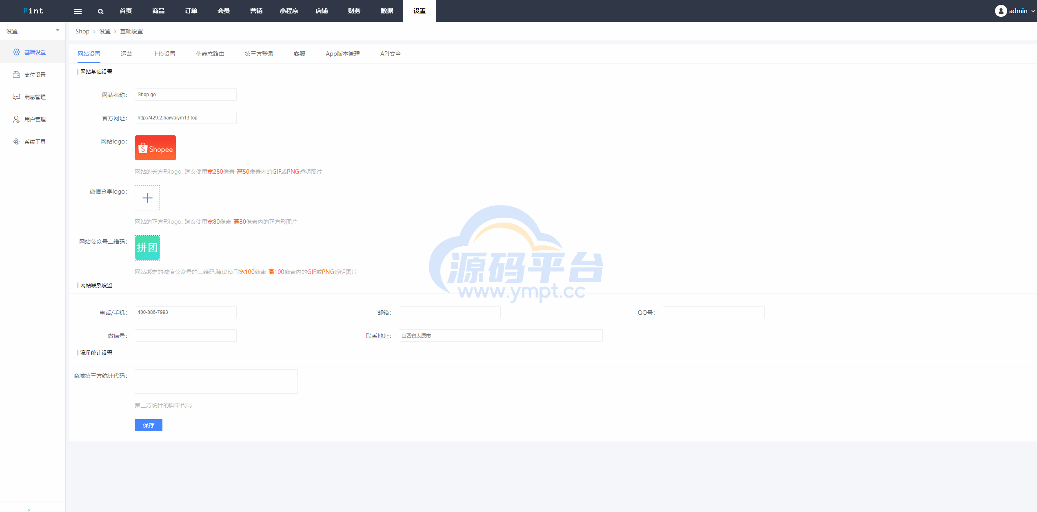Image resolution: width=1037 pixels, height=512 pixels.
Task: Switch to the API安全 tab
Action: (391, 54)
